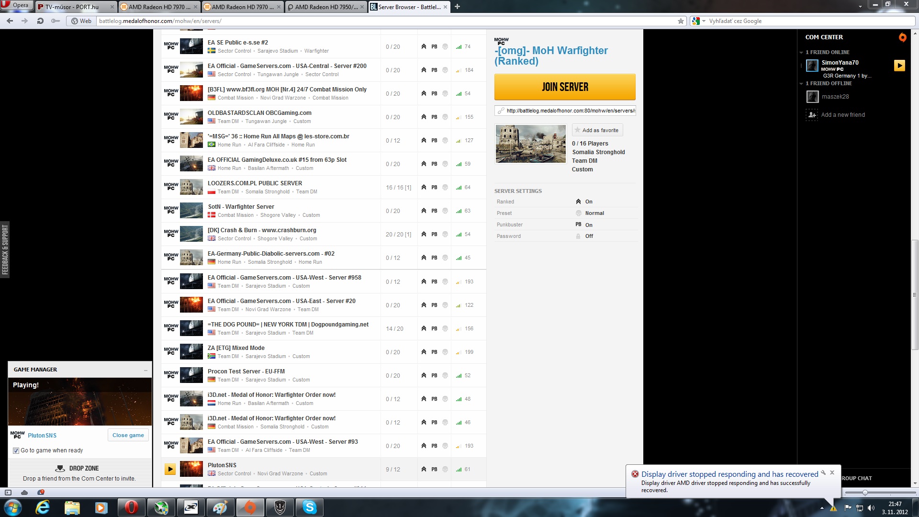
Task: Open settings wrench on driver notification balloon
Action: coord(823,472)
